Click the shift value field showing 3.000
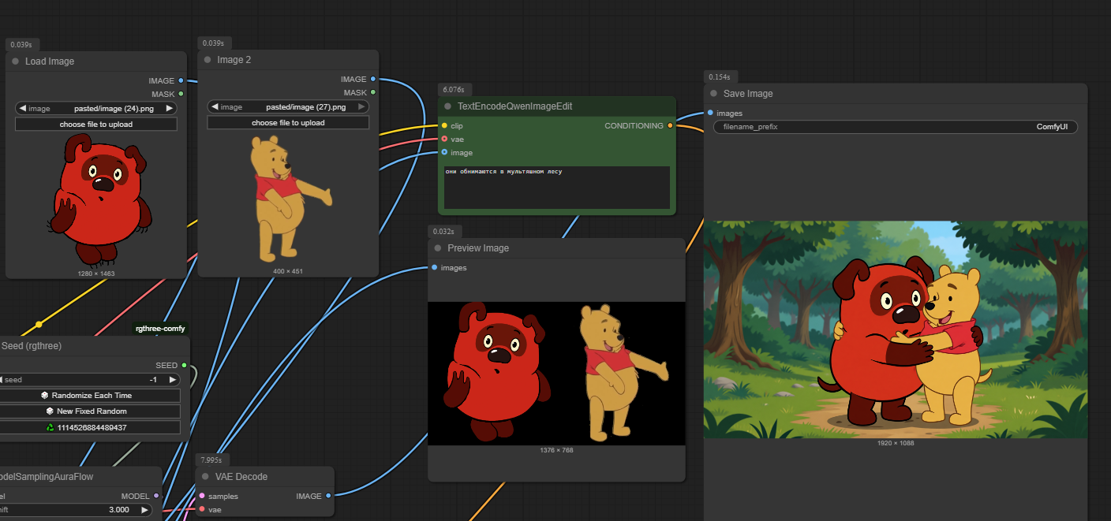The image size is (1111, 521). (75, 510)
